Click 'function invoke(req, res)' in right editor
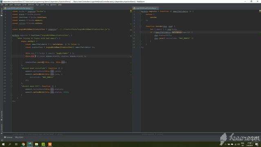The image size is (261, 147). click(160, 26)
